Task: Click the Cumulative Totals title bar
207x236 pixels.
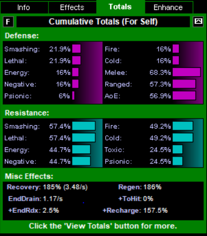Action: (x=103, y=22)
